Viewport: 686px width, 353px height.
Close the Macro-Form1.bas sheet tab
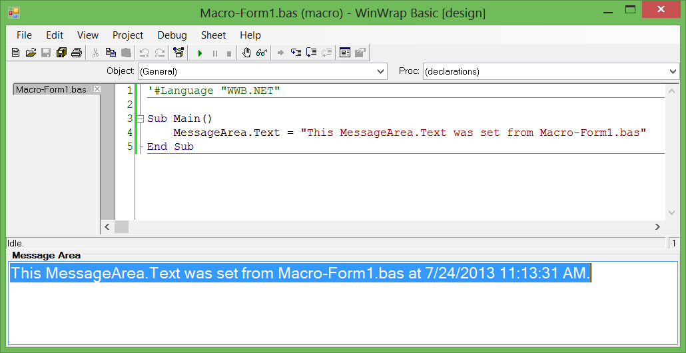pyautogui.click(x=97, y=89)
